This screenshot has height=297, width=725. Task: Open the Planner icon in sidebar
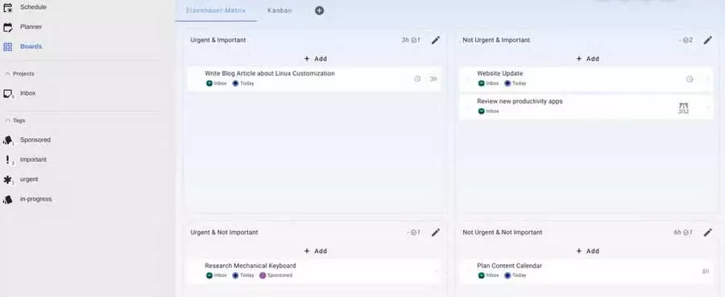tap(7, 27)
